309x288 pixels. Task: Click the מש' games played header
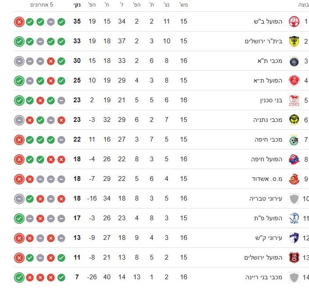(184, 5)
